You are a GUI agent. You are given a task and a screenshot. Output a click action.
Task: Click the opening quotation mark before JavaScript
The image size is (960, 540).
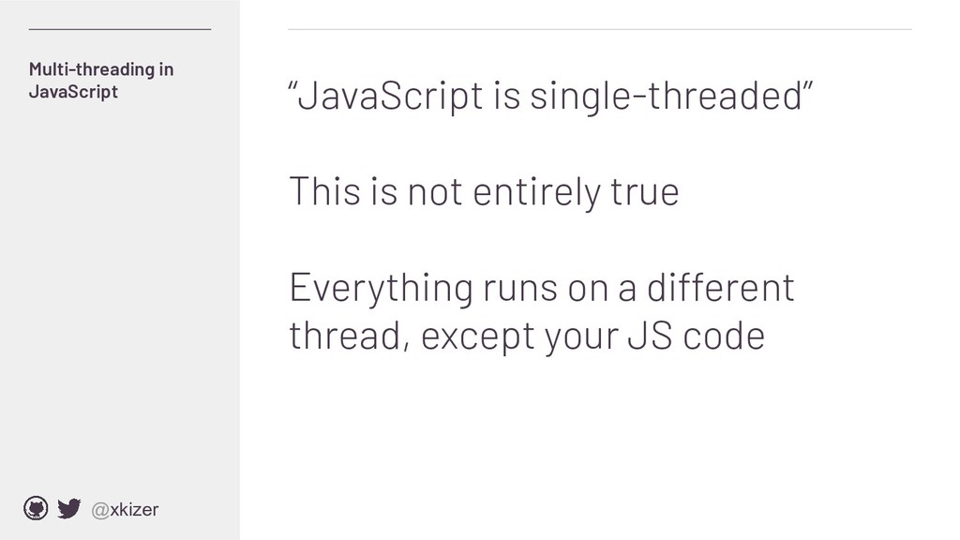pos(292,85)
